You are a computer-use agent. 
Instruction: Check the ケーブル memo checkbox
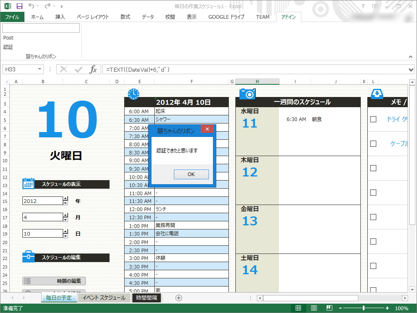click(x=373, y=143)
